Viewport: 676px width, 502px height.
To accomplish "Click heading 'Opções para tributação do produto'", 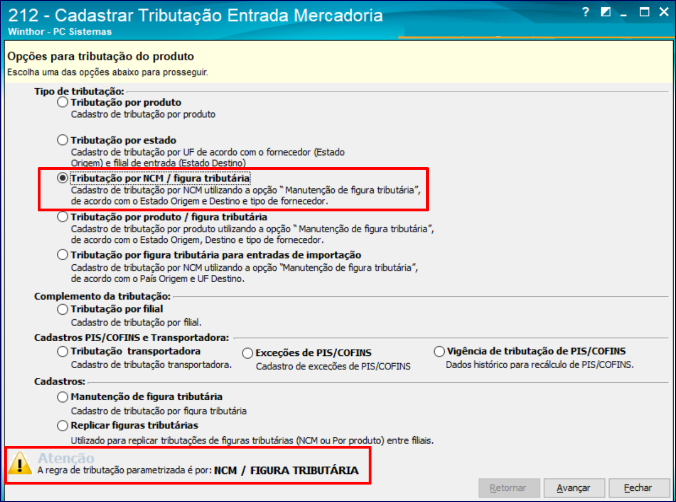I will pos(100,57).
